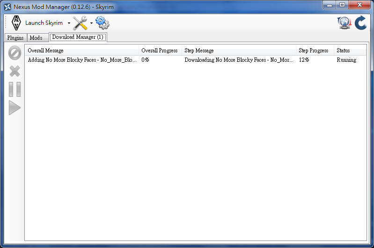Click Launch Skyrim button text
Screen dimensions: 374x248
pyautogui.click(x=44, y=23)
